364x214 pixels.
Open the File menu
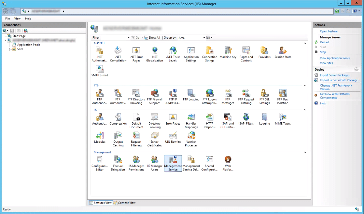click(x=7, y=19)
